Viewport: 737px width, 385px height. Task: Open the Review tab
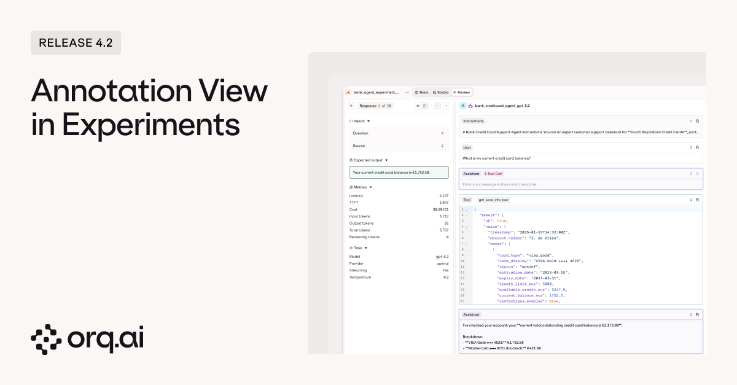click(461, 92)
